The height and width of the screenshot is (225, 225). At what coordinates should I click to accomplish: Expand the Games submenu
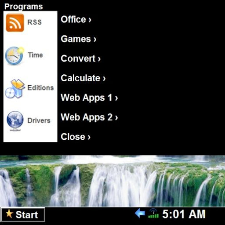(x=79, y=39)
